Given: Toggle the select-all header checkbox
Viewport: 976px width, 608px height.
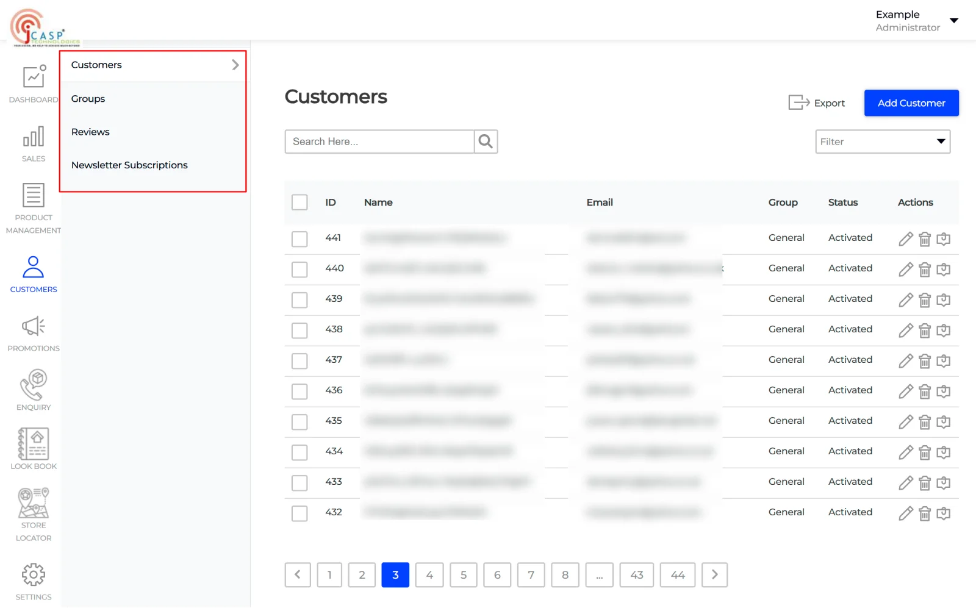Looking at the screenshot, I should click(300, 202).
